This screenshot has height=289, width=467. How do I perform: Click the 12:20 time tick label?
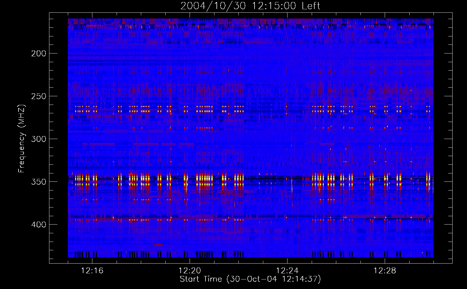pos(190,271)
